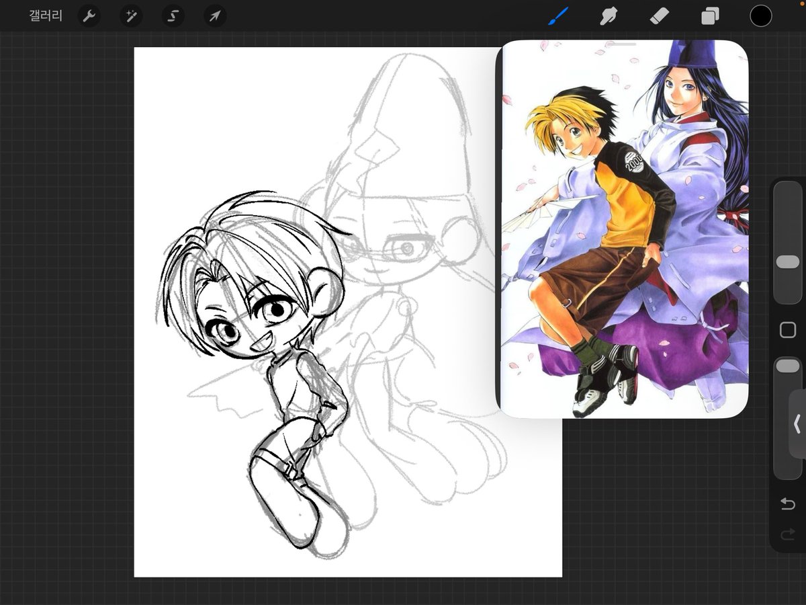Activate the Selection S-shaped tool
This screenshot has width=806, height=605.
point(173,15)
